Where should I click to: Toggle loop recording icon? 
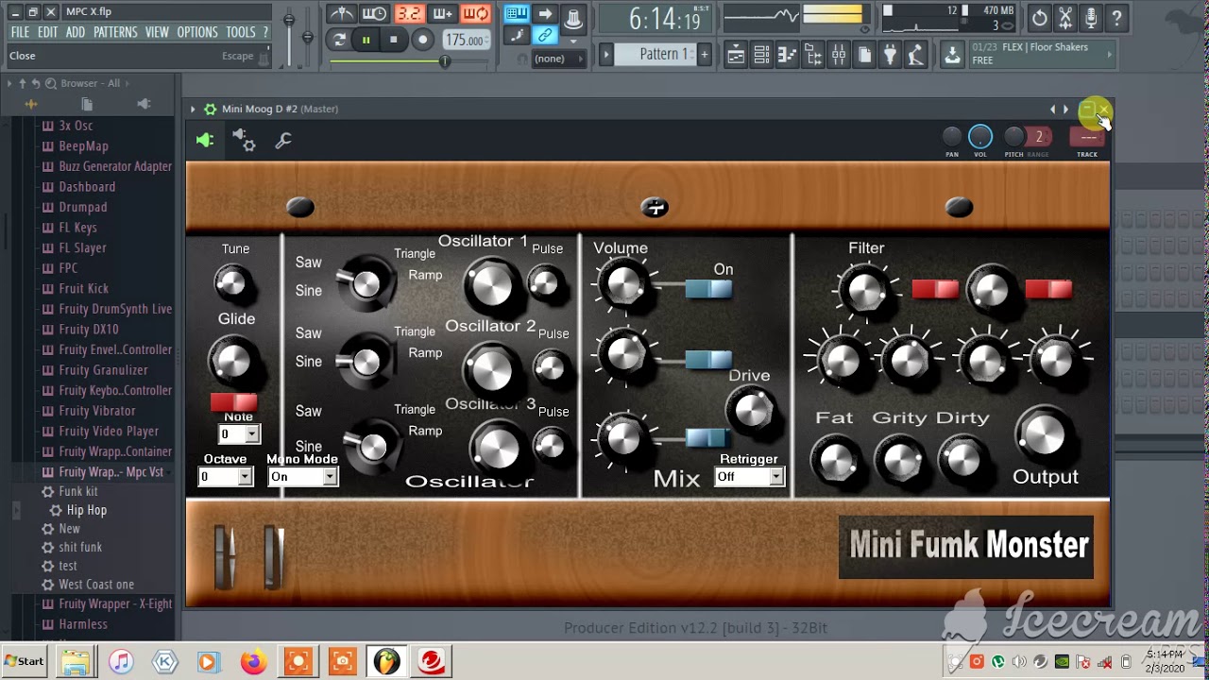[475, 14]
